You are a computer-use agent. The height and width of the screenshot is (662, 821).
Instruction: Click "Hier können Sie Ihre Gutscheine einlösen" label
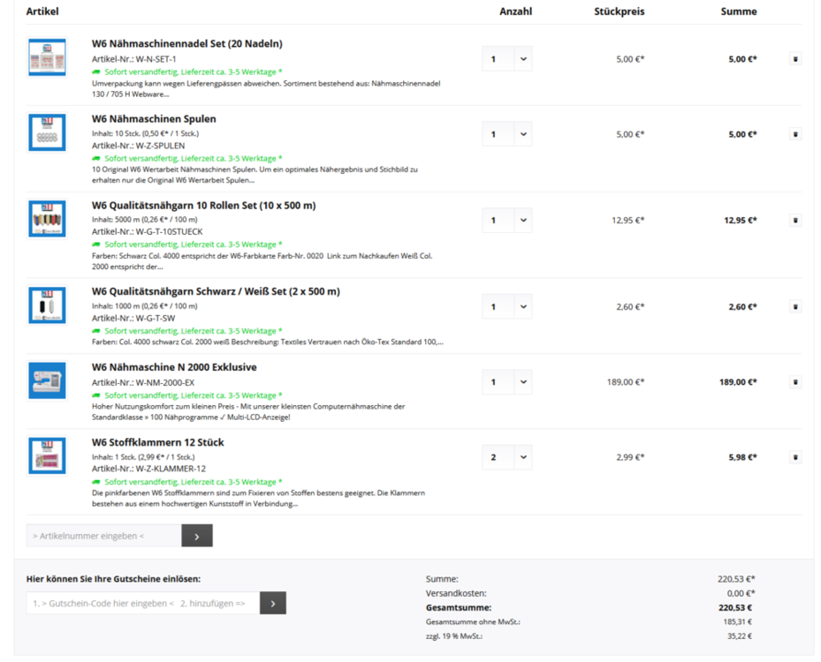tap(114, 579)
